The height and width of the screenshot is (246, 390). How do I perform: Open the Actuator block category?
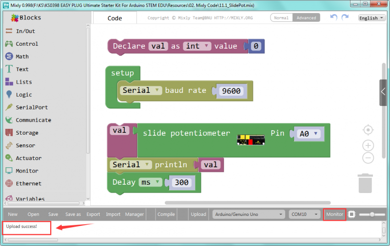click(28, 158)
